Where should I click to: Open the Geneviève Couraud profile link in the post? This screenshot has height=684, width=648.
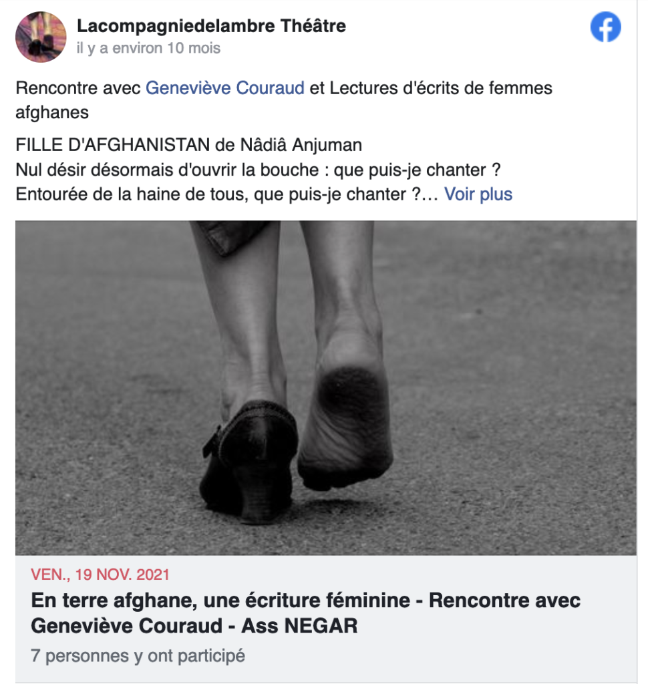coord(224,88)
